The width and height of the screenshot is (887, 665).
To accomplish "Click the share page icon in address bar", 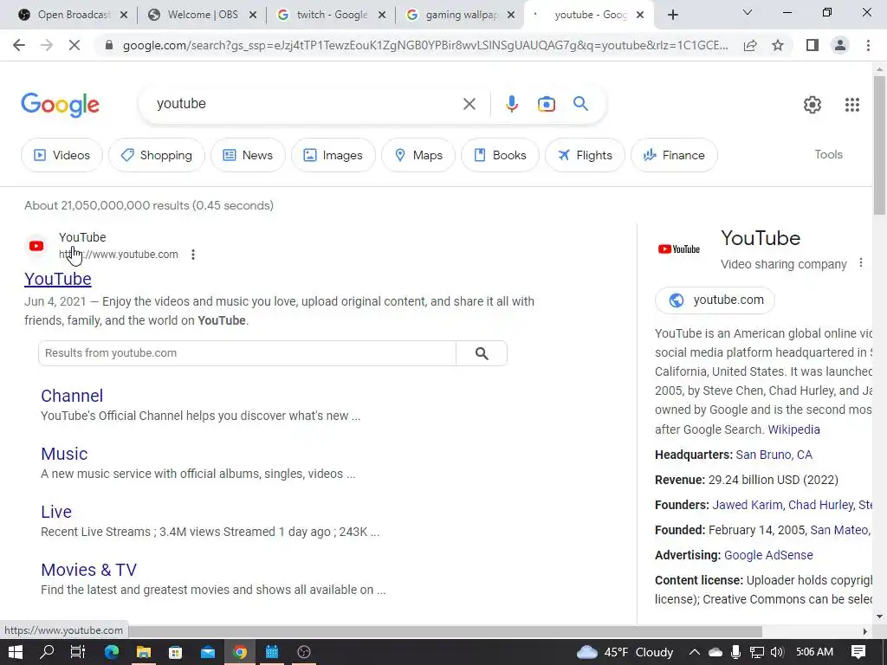I will (750, 45).
